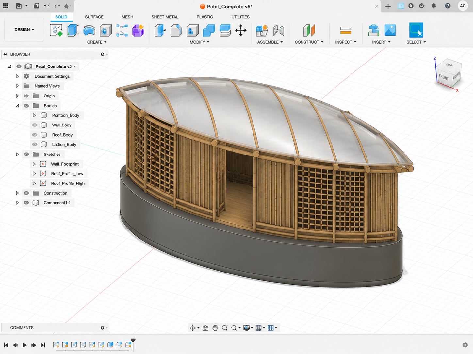
Task: Switch to the MESH tab
Action: (127, 17)
